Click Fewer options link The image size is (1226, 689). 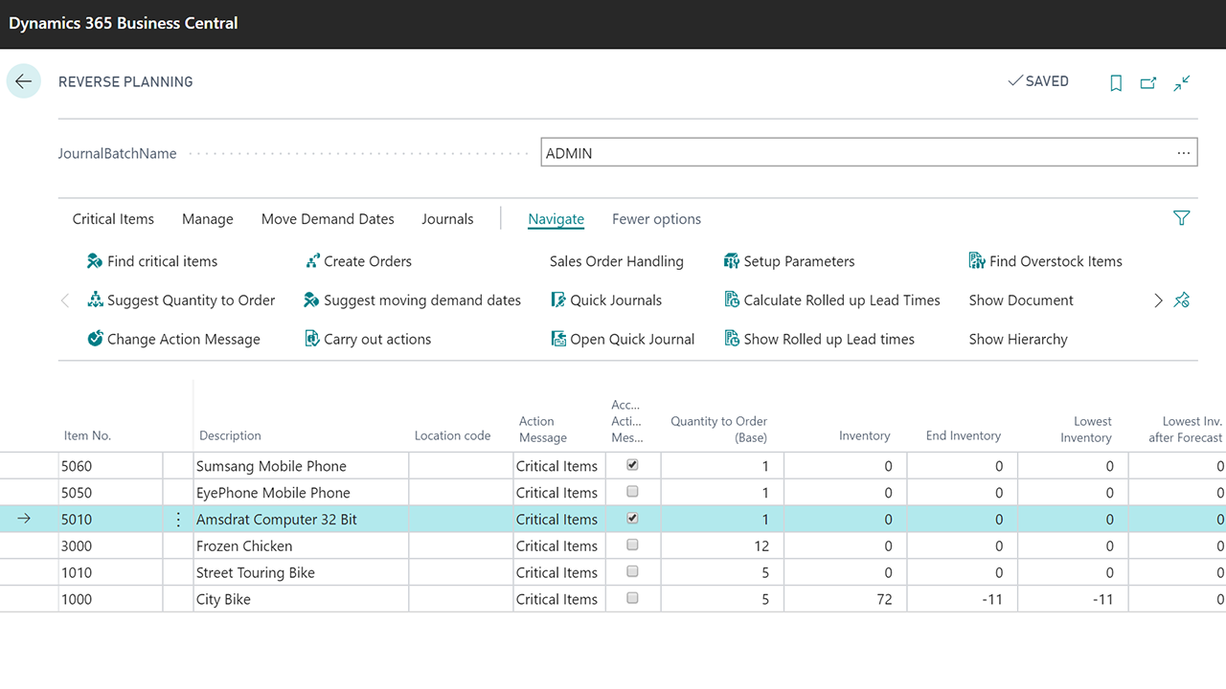[656, 219]
